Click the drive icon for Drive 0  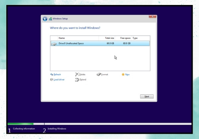point(54,44)
